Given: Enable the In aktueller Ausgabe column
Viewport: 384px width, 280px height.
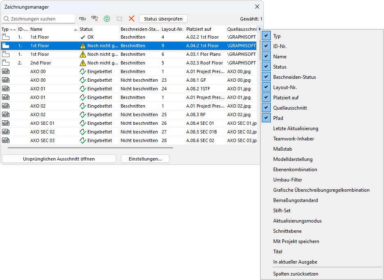Looking at the screenshot, I should [295, 262].
